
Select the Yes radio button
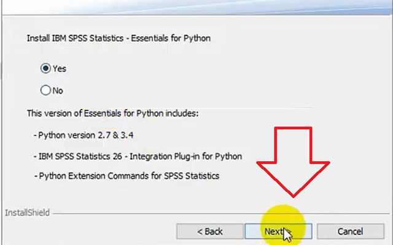point(45,68)
